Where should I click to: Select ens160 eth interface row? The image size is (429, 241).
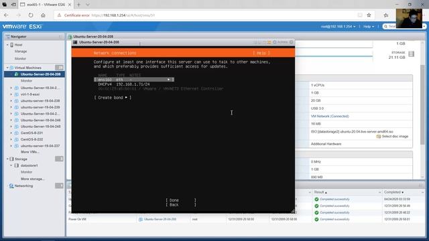click(x=134, y=80)
